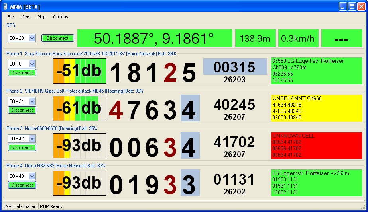
Task: Open the File menu
Action: pyautogui.click(x=10, y=17)
